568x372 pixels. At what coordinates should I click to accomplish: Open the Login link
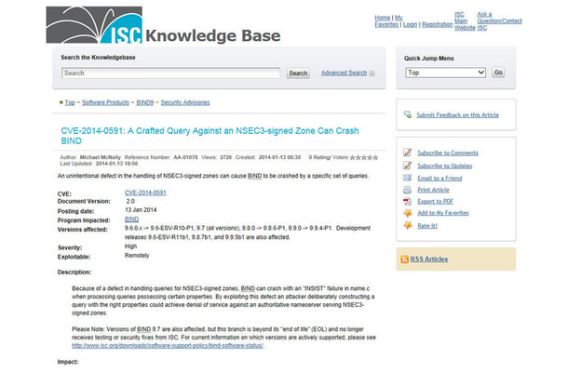point(410,24)
